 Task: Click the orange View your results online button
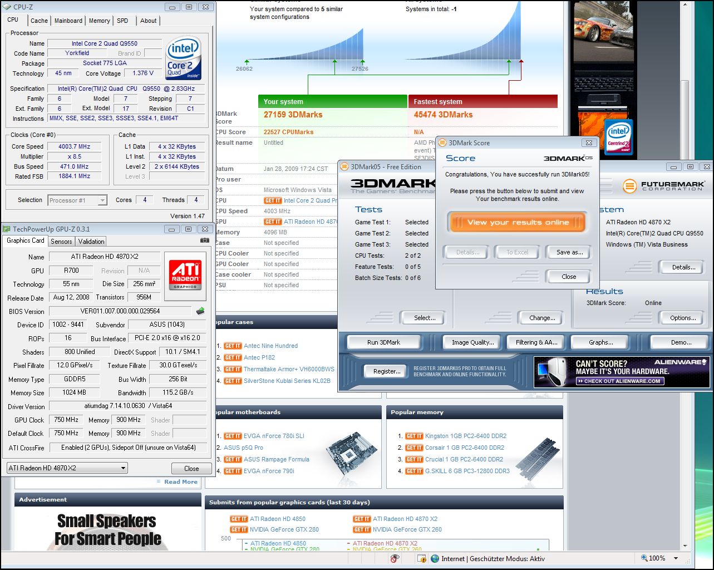(518, 223)
